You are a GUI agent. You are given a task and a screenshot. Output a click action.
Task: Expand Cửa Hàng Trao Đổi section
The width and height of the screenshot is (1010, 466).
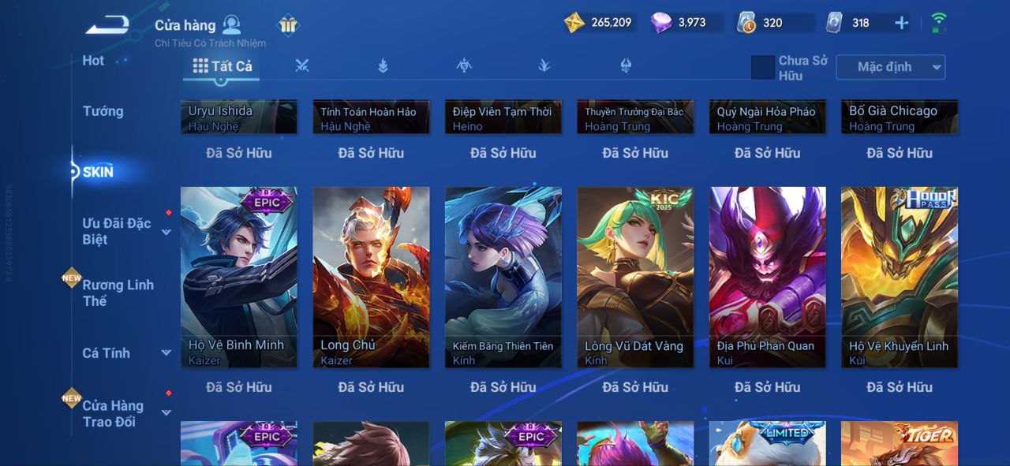pyautogui.click(x=166, y=412)
